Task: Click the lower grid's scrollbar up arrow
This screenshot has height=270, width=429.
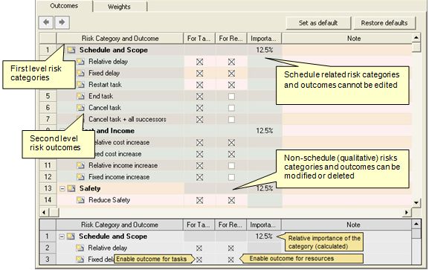Action: pos(416,224)
